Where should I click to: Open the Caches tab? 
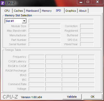[x=18, y=11]
